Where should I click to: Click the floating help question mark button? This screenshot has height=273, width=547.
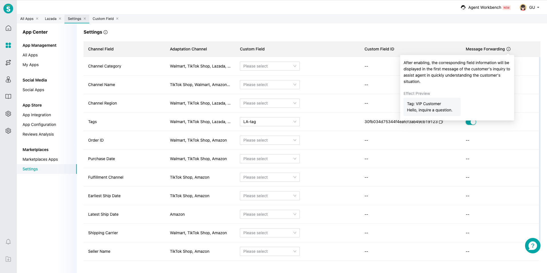click(x=532, y=246)
